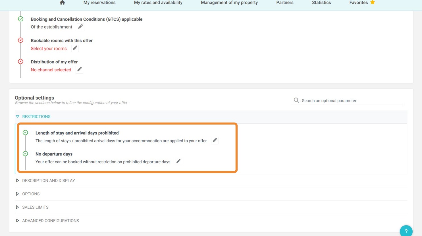Click red error icon for Bookable rooms
This screenshot has height=236, width=422.
pos(21,40)
